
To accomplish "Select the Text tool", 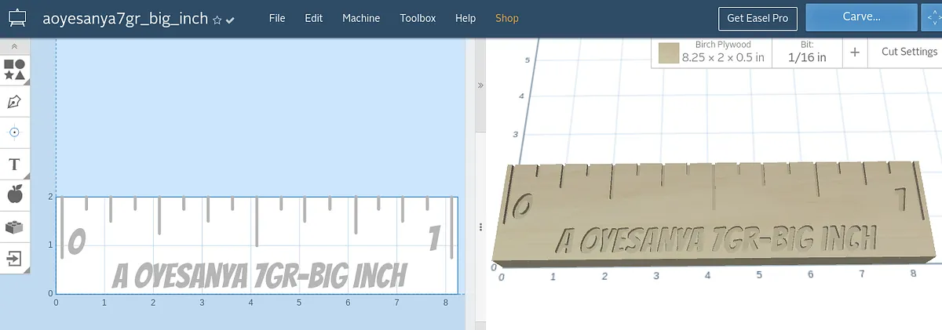I will point(14,165).
